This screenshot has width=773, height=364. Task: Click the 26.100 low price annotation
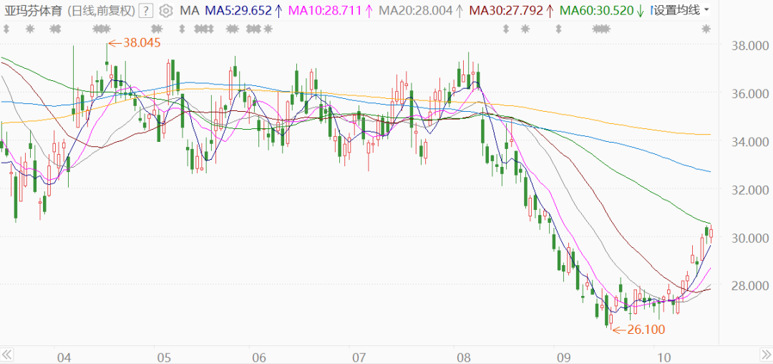tap(646, 330)
